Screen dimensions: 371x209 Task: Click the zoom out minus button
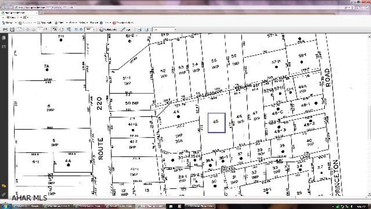coord(76,30)
